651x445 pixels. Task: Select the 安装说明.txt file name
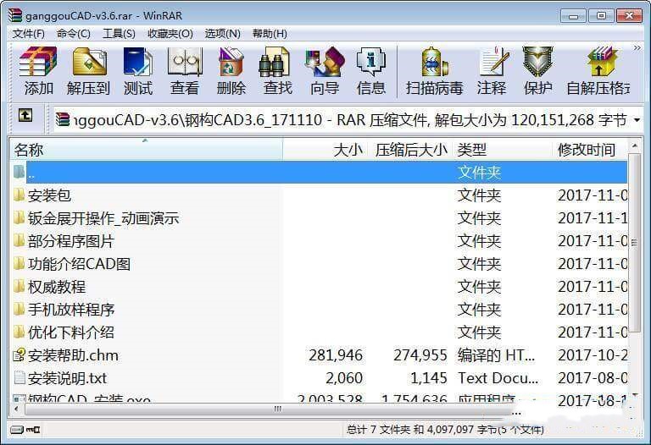pyautogui.click(x=67, y=378)
